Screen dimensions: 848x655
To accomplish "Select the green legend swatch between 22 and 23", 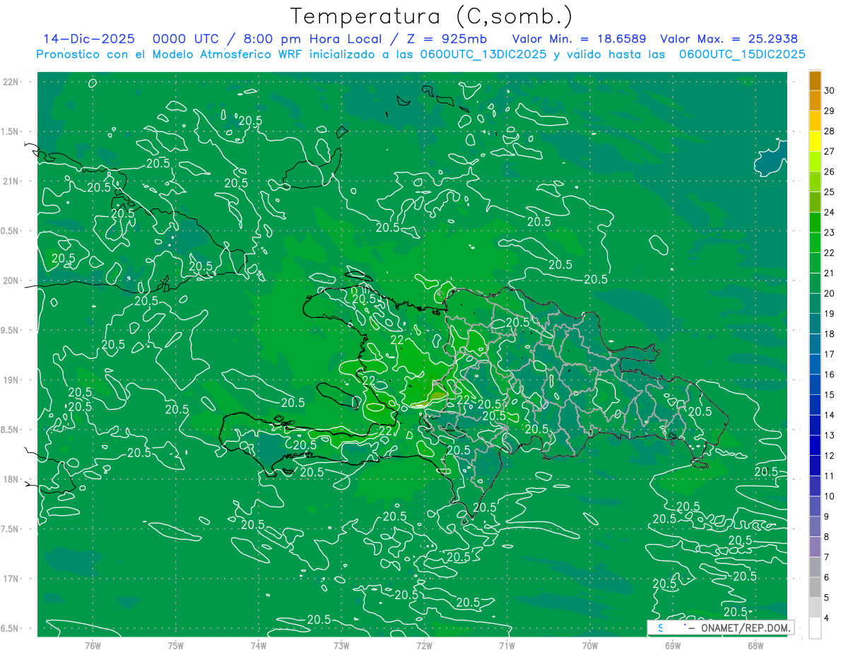I will [x=815, y=243].
